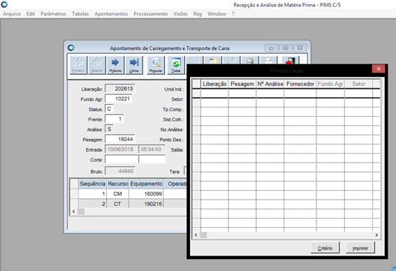The width and height of the screenshot is (396, 271).
Task: Select the Sequência cell with value 2
Action: 92,203
